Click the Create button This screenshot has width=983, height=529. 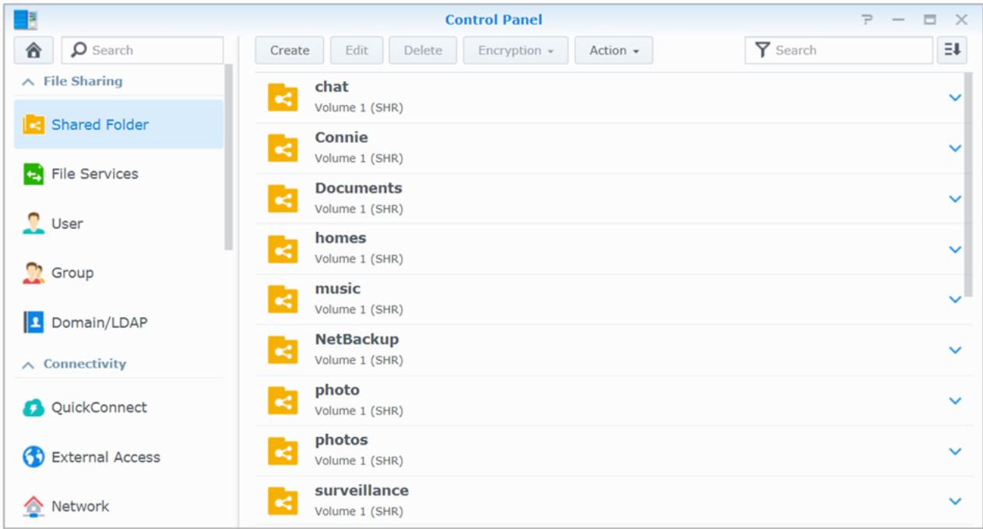click(x=289, y=51)
